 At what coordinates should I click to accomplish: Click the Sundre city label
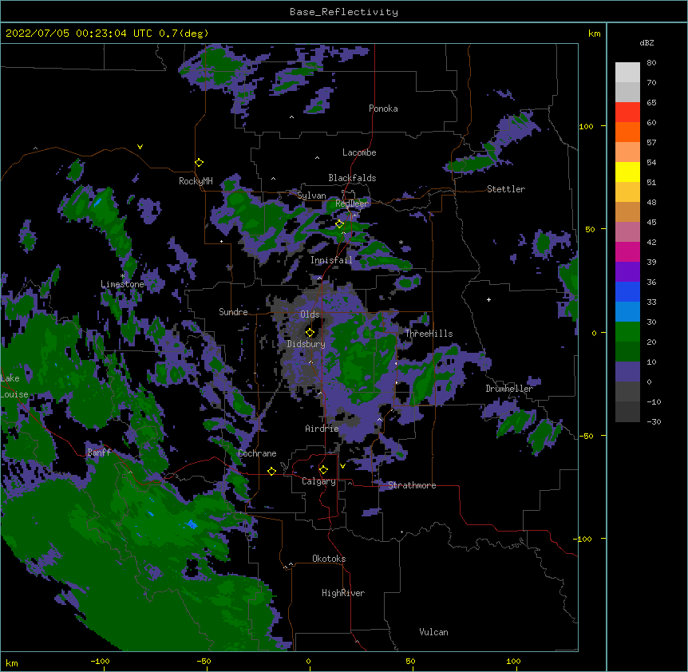coord(233,312)
